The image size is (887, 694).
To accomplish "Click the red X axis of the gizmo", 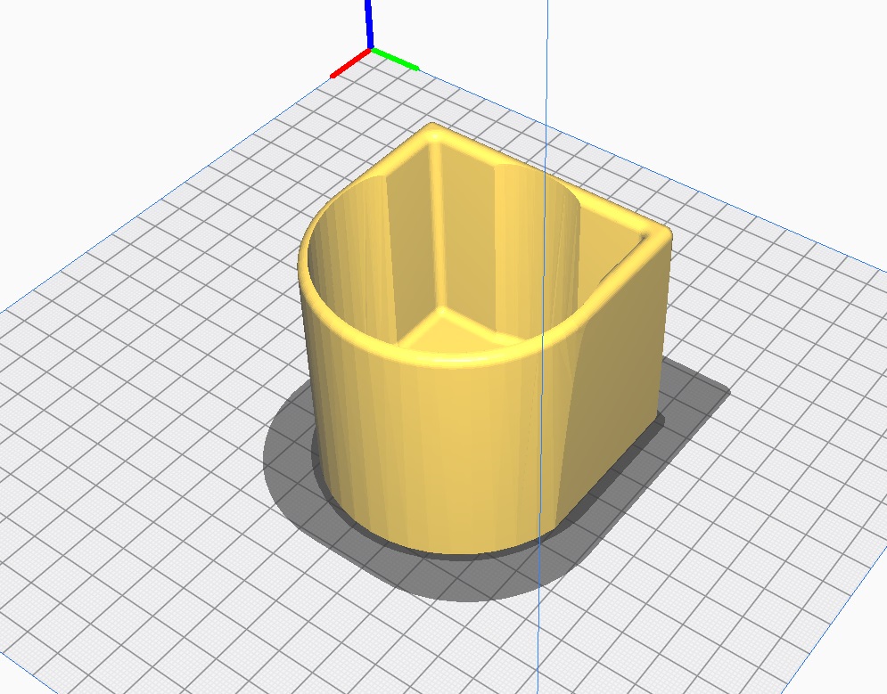I will point(349,64).
